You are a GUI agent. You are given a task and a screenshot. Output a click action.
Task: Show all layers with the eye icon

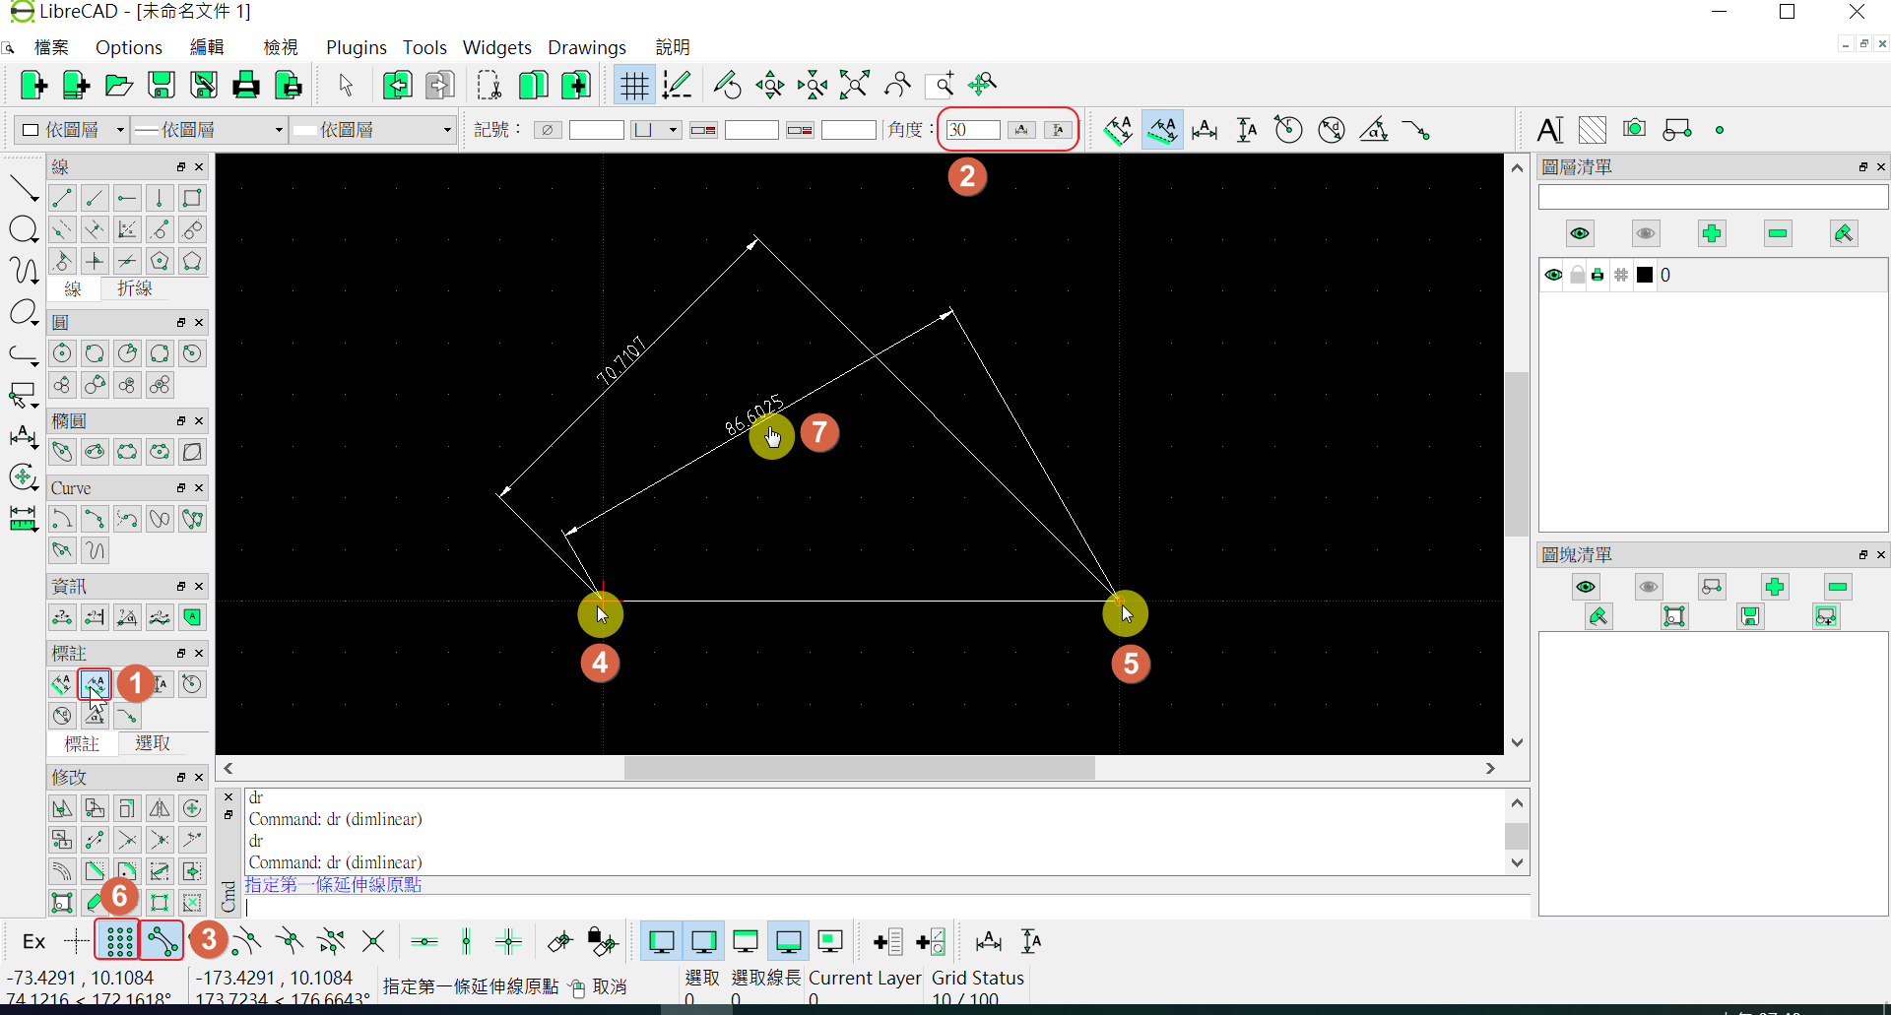1580,233
